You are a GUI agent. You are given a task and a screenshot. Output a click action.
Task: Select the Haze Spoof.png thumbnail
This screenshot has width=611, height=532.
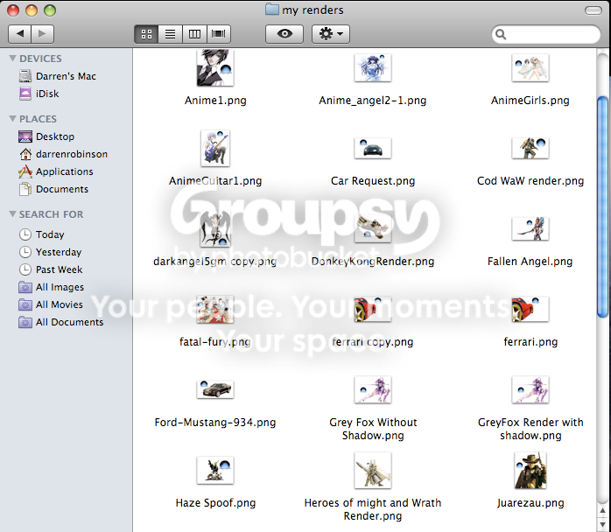coord(215,470)
